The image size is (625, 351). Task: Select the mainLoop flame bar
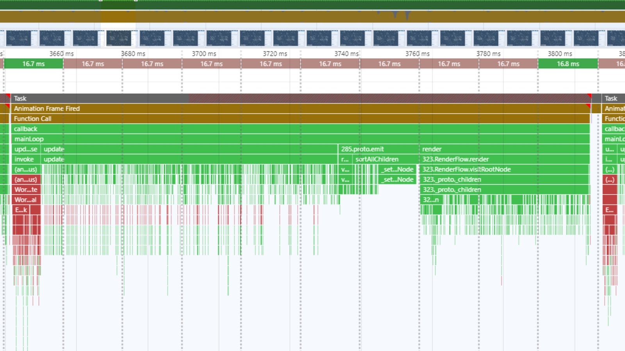point(301,139)
